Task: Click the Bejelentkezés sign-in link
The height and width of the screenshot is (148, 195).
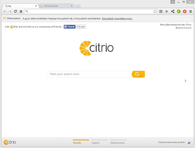Action: pos(184,28)
